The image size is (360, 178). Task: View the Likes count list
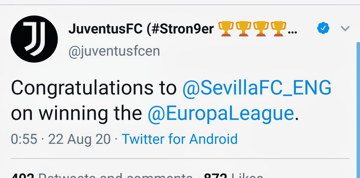click(x=233, y=176)
